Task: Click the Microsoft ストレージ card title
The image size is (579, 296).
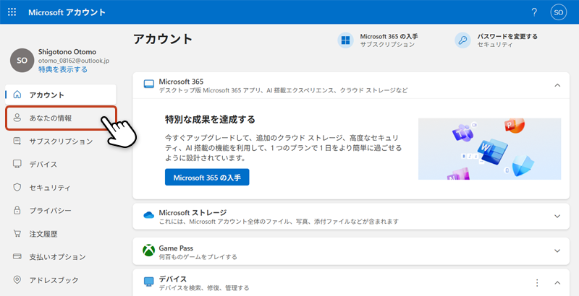Action: (193, 212)
